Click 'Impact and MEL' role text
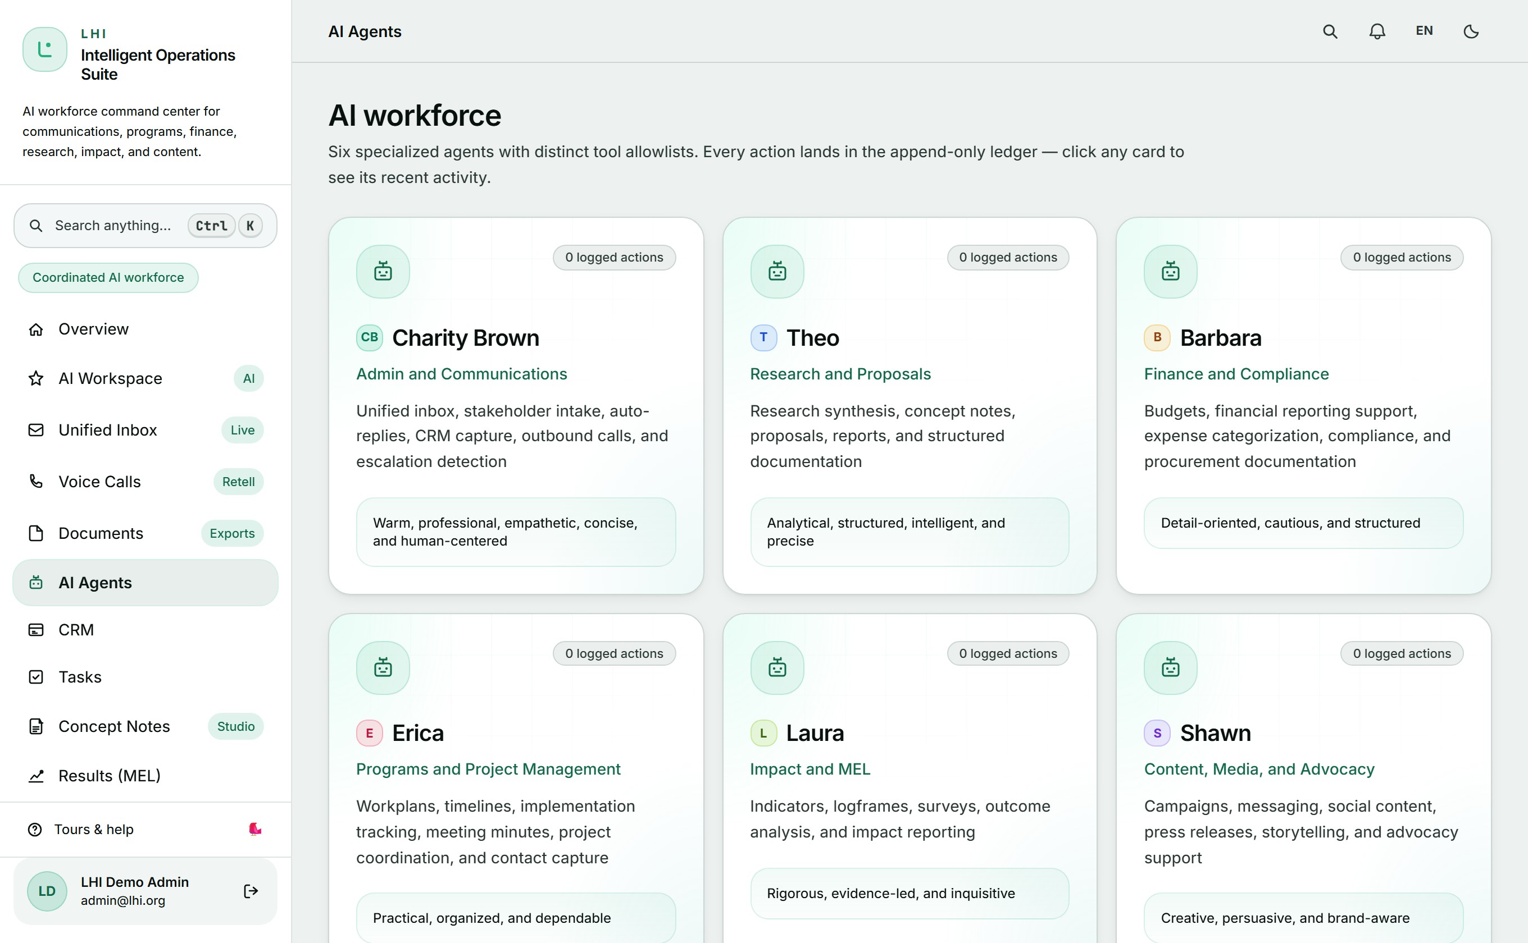Screen dimensions: 1528x943 [810, 769]
